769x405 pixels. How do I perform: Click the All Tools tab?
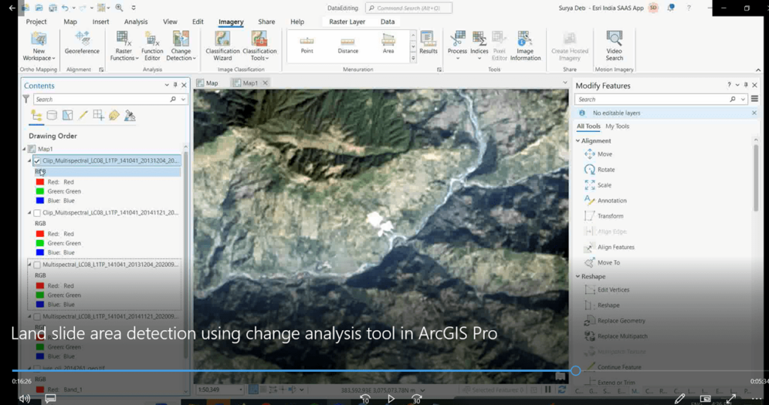(x=588, y=126)
